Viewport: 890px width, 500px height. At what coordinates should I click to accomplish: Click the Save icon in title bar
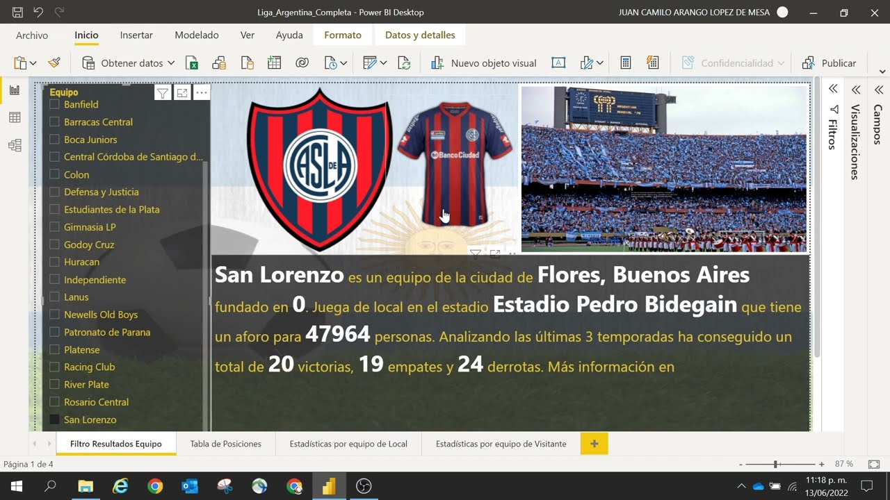point(17,12)
